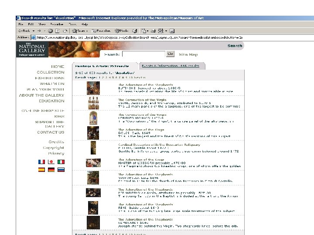Click the Edit page toolbar icon

(x=160, y=31)
